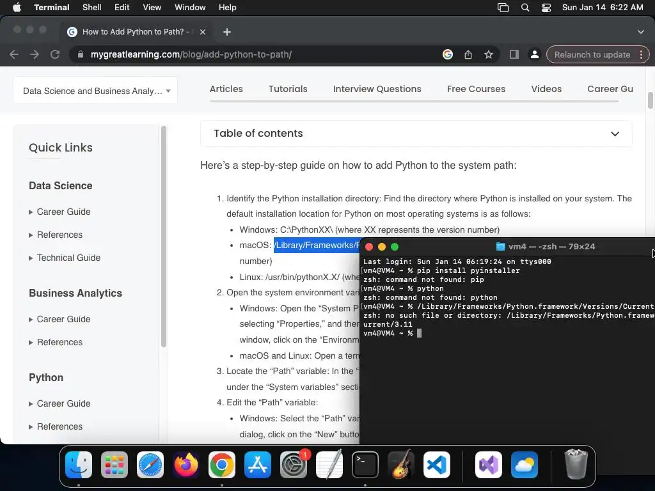Click the page vertical scrollbar
Viewport: 655px width, 491px height.
(651, 100)
